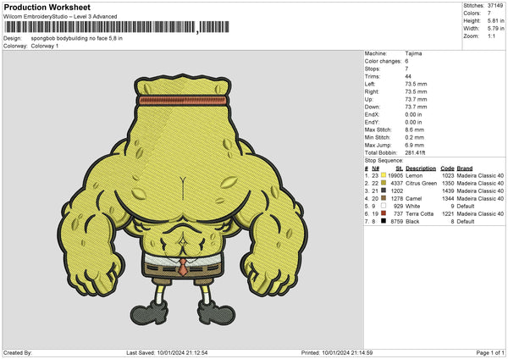The height and width of the screenshot is (359, 508).
Task: Click the 'Terra Cotta' description text
Action: [x=420, y=214]
